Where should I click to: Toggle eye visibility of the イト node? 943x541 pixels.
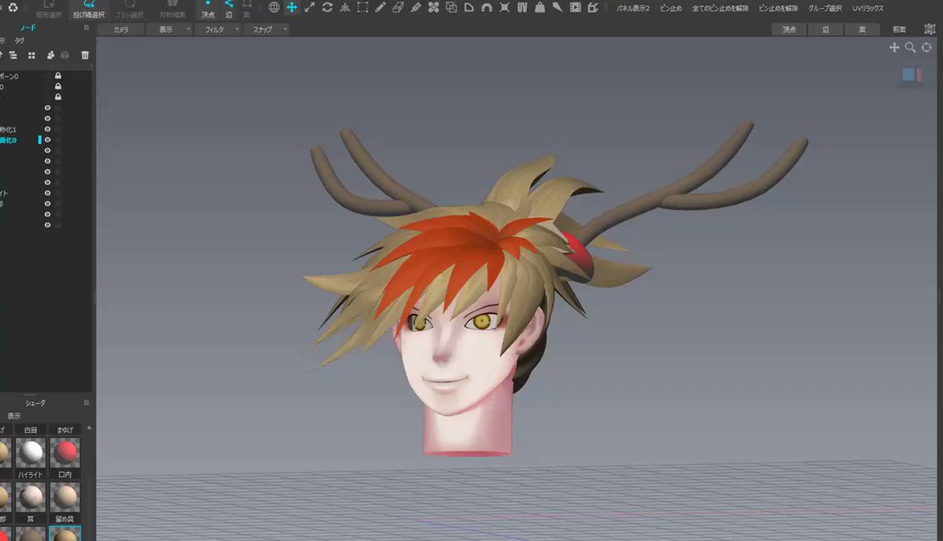(x=47, y=193)
